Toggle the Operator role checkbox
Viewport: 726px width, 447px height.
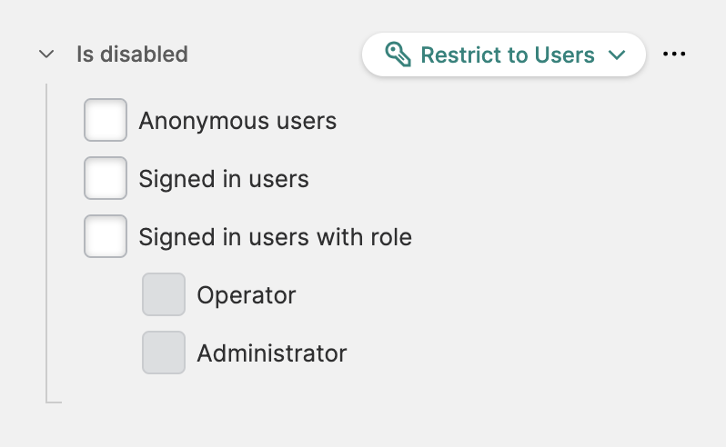[x=164, y=295]
